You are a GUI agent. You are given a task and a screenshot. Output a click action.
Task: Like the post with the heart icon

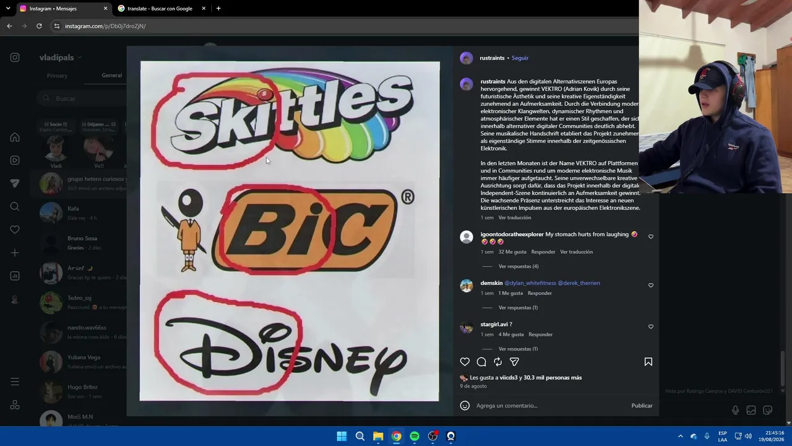pyautogui.click(x=465, y=362)
